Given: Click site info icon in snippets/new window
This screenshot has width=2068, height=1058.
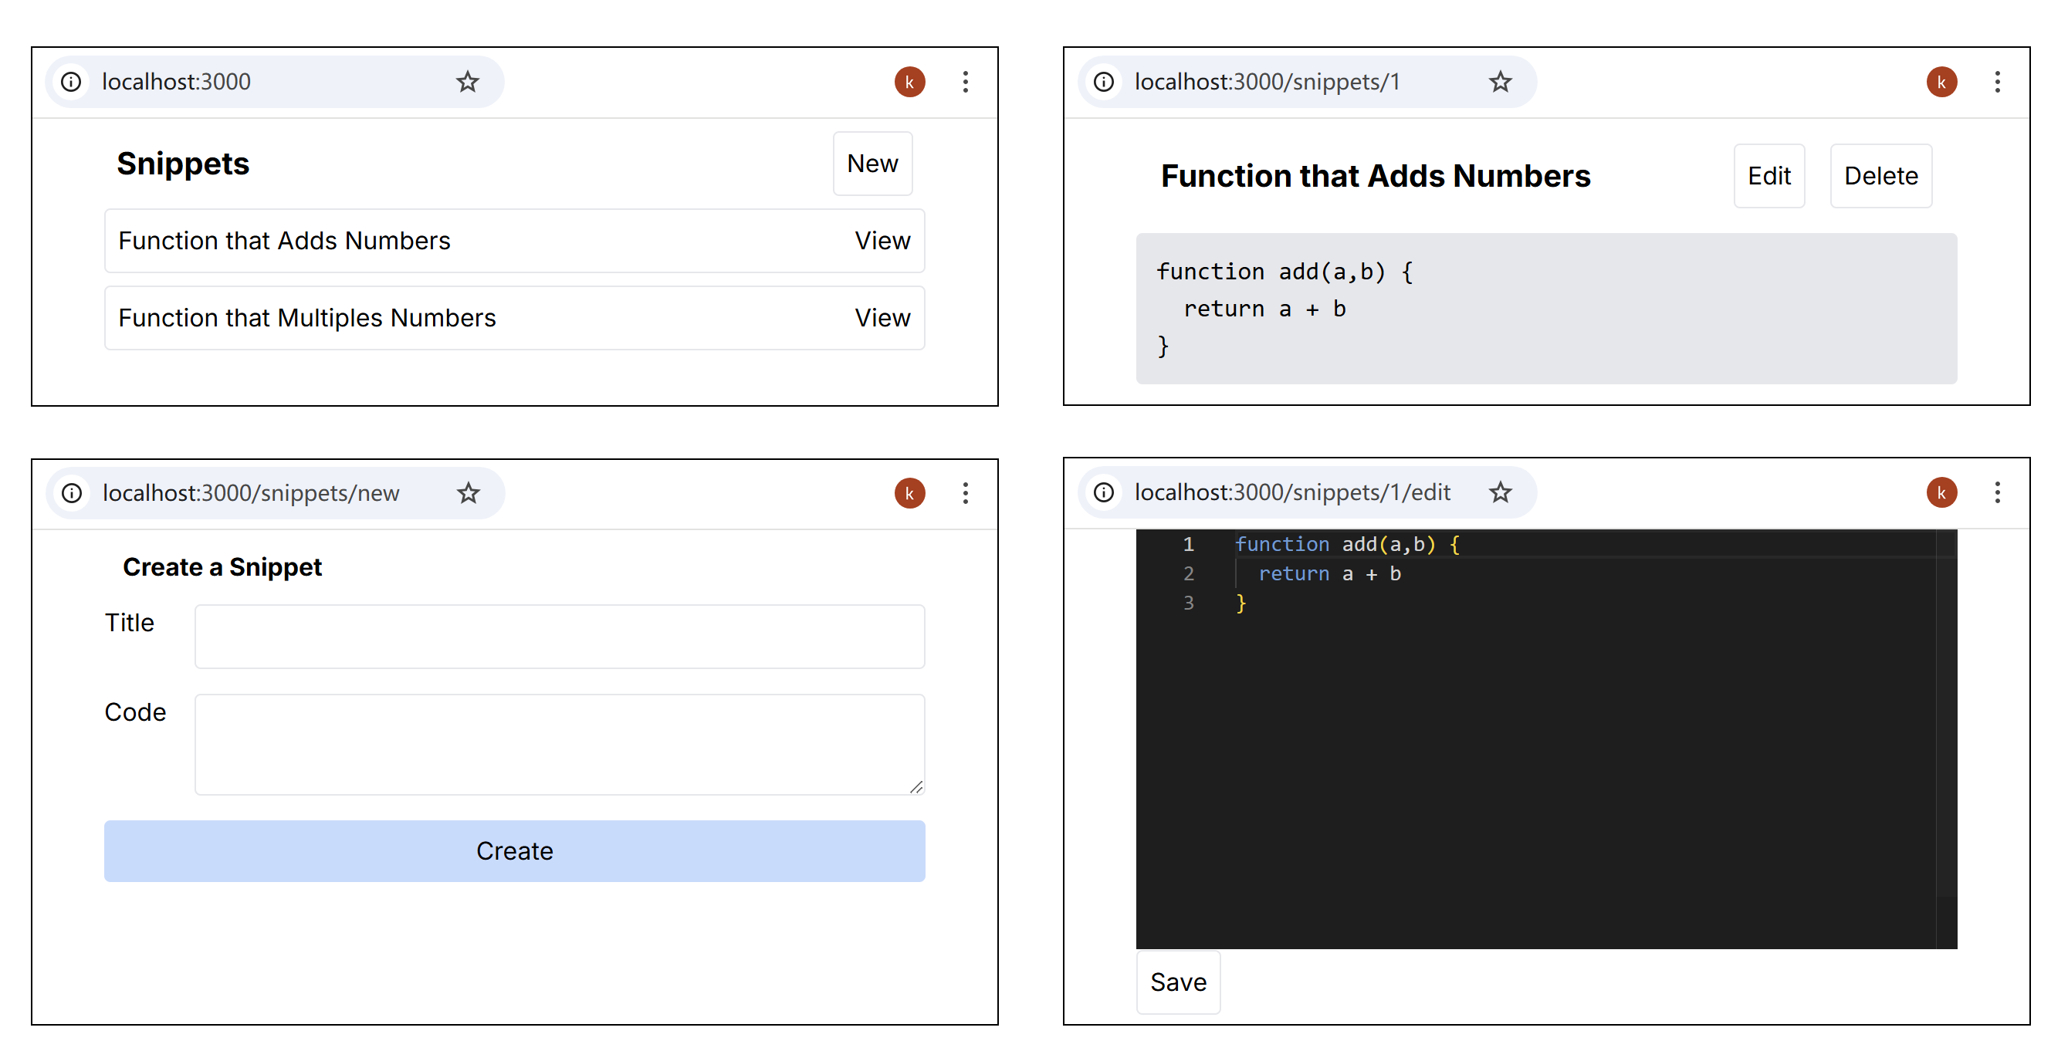Looking at the screenshot, I should click(72, 493).
